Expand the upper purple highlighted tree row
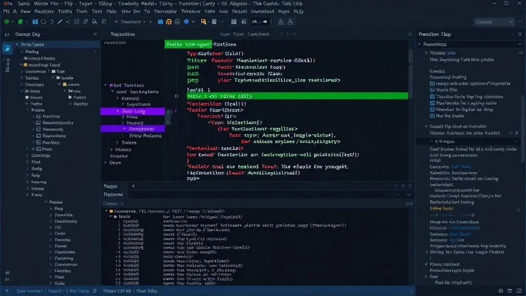Viewport: 526px width, 296px height. (x=118, y=111)
